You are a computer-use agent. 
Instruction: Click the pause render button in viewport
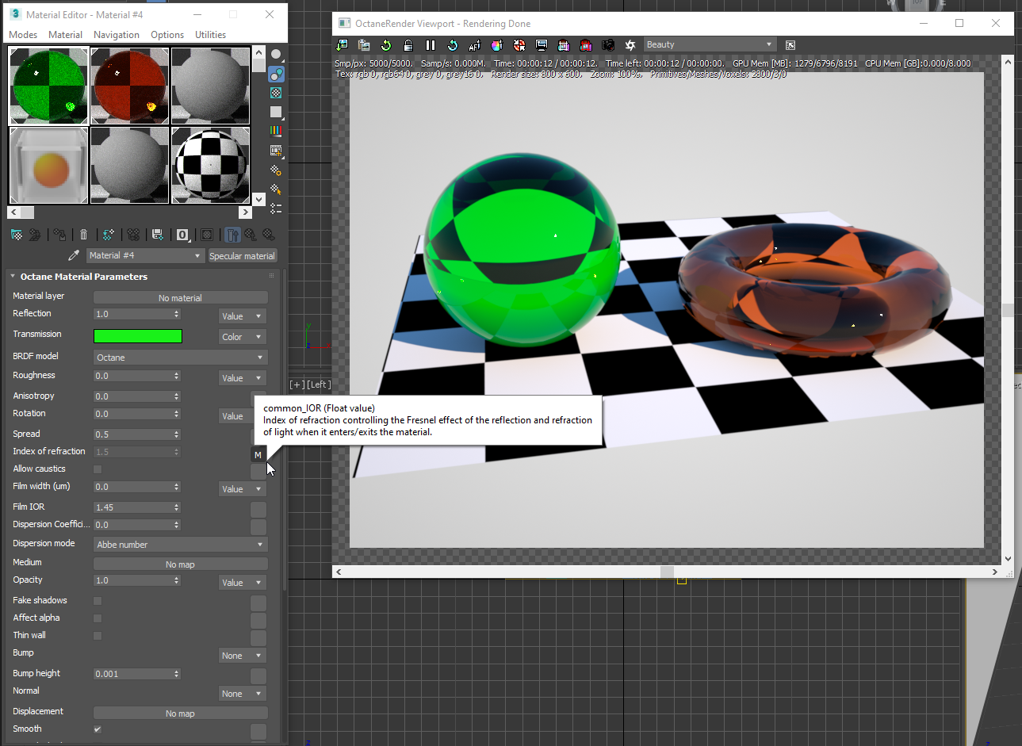point(431,45)
